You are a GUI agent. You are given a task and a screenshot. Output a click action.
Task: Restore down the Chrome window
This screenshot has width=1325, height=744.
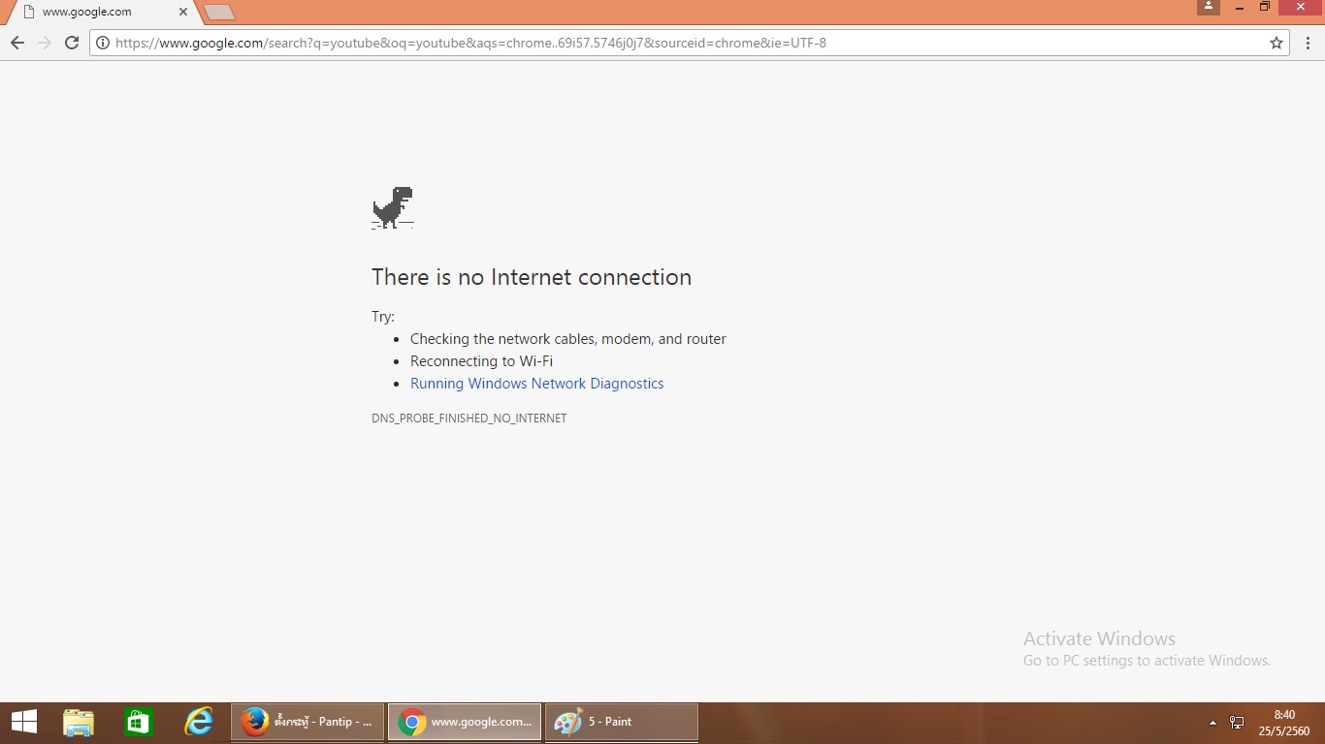click(x=1265, y=7)
